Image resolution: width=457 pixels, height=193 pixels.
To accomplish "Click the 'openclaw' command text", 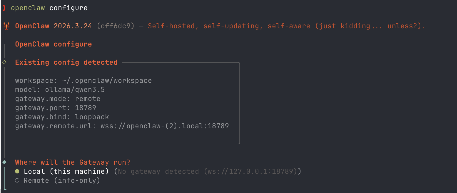I will (28, 8).
